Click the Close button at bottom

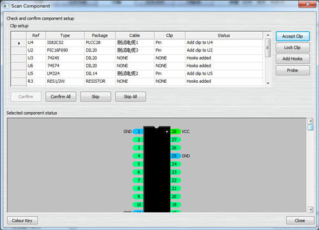point(300,220)
